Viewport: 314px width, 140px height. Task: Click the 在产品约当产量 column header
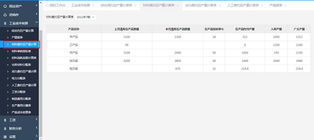point(245,29)
